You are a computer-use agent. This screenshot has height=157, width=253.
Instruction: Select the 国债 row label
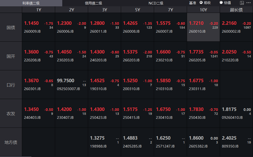(11, 27)
